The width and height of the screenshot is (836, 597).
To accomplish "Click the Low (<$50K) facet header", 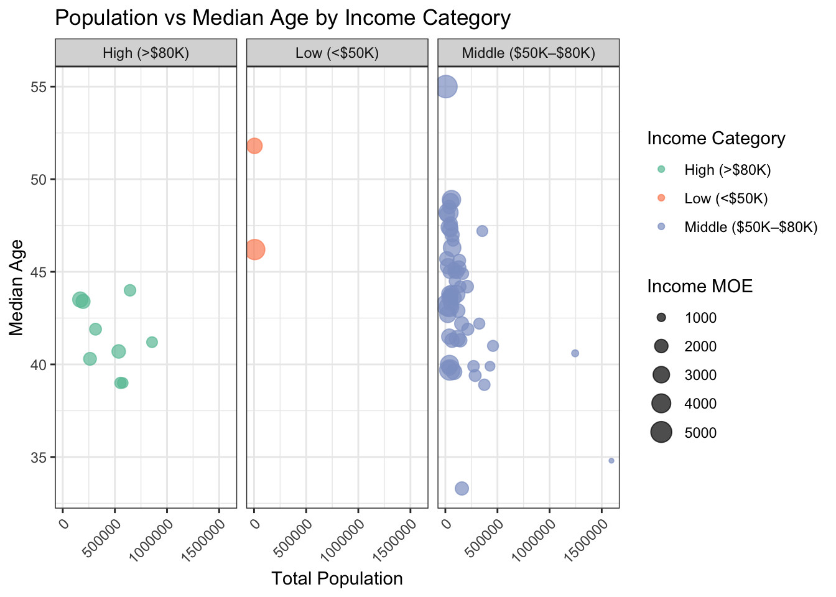I will [337, 53].
